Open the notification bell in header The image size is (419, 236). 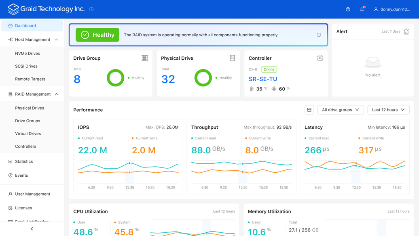[362, 9]
